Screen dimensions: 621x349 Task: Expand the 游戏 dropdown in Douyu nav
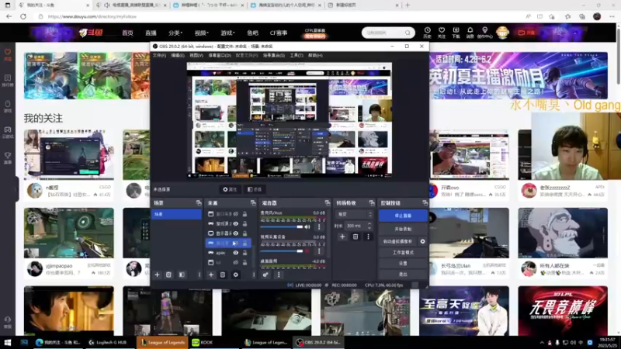227,33
